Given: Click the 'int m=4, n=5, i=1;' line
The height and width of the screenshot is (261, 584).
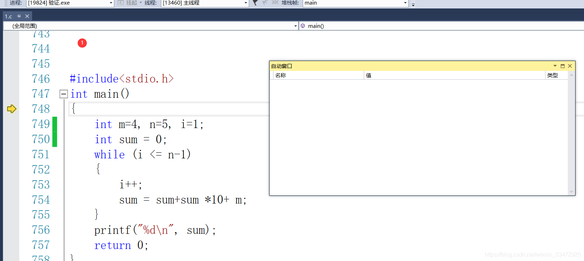Looking at the screenshot, I should pyautogui.click(x=149, y=124).
